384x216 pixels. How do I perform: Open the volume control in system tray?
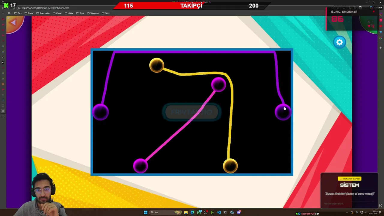point(365,212)
